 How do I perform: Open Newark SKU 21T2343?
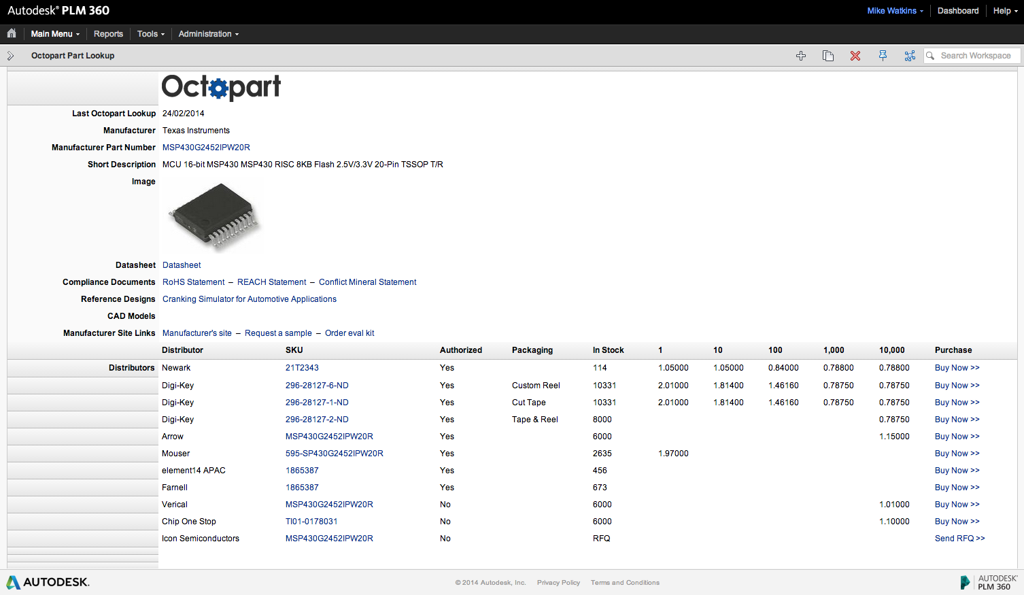[x=302, y=368]
